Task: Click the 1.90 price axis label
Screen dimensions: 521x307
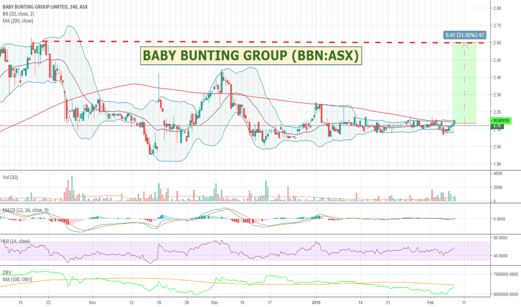Action: [x=497, y=164]
